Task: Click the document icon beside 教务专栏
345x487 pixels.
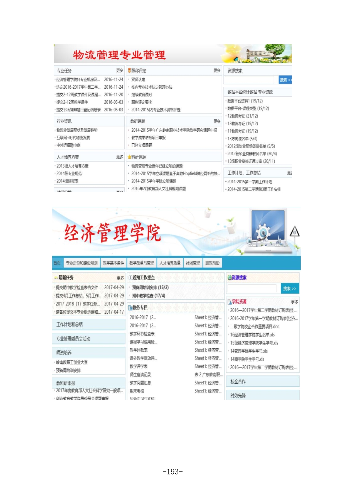Action: [x=130, y=308]
